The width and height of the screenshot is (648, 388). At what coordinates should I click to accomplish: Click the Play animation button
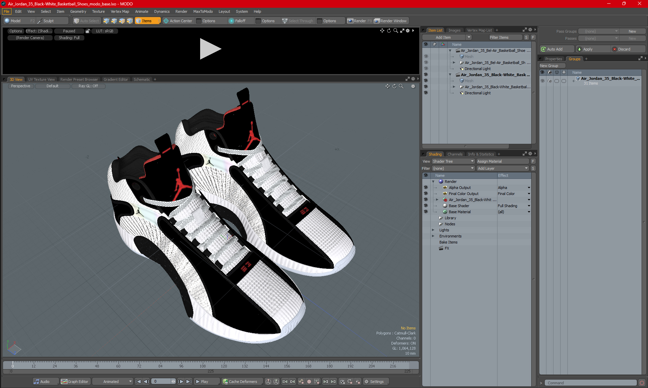coord(207,382)
